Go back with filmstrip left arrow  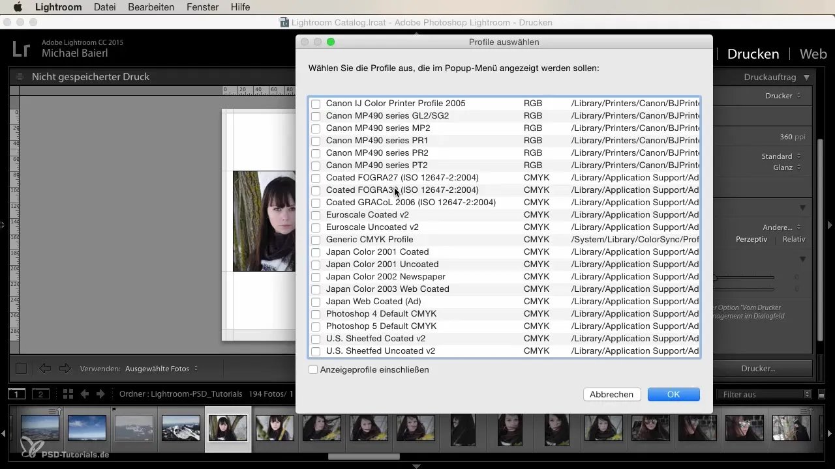tap(84, 394)
